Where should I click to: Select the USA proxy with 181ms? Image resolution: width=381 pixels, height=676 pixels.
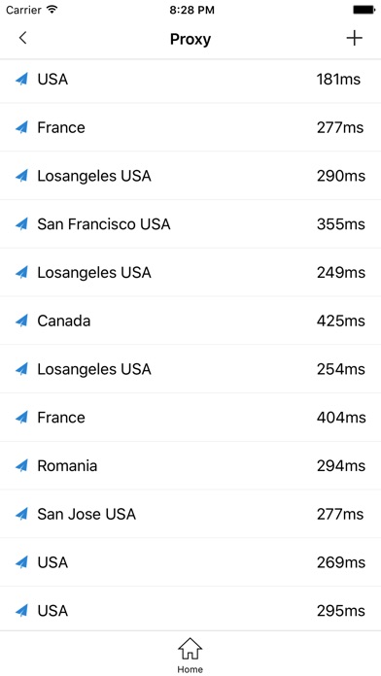(190, 80)
